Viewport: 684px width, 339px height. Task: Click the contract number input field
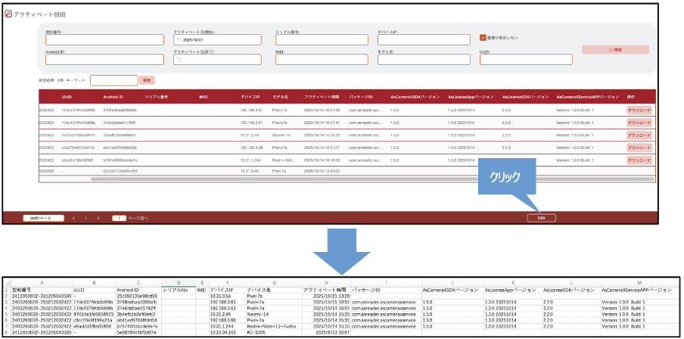click(104, 40)
